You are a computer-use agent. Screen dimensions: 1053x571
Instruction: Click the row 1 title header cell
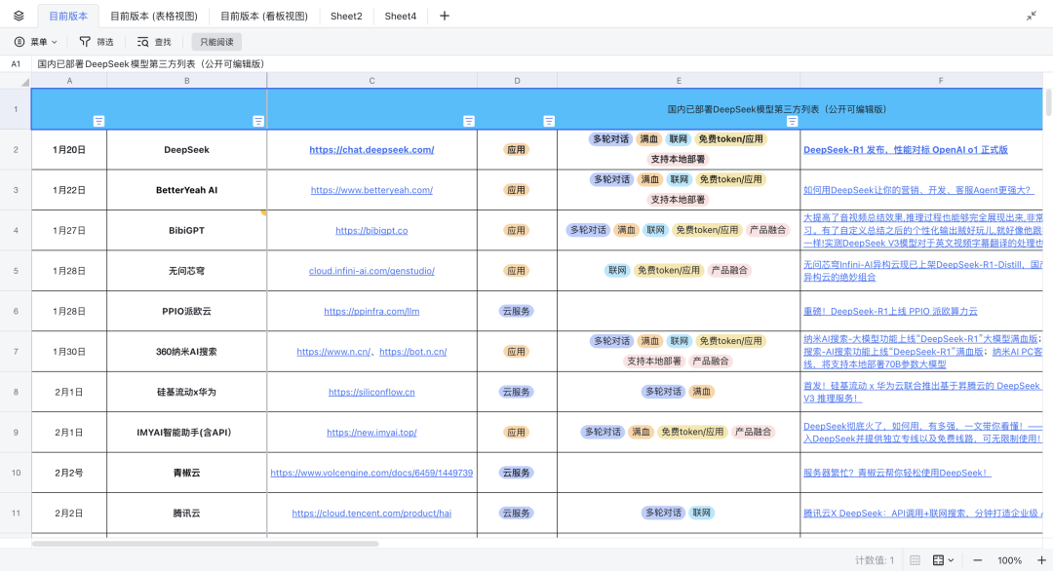(537, 109)
